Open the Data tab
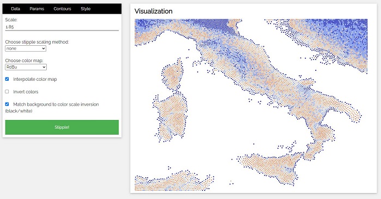The width and height of the screenshot is (381, 199). tap(15, 9)
